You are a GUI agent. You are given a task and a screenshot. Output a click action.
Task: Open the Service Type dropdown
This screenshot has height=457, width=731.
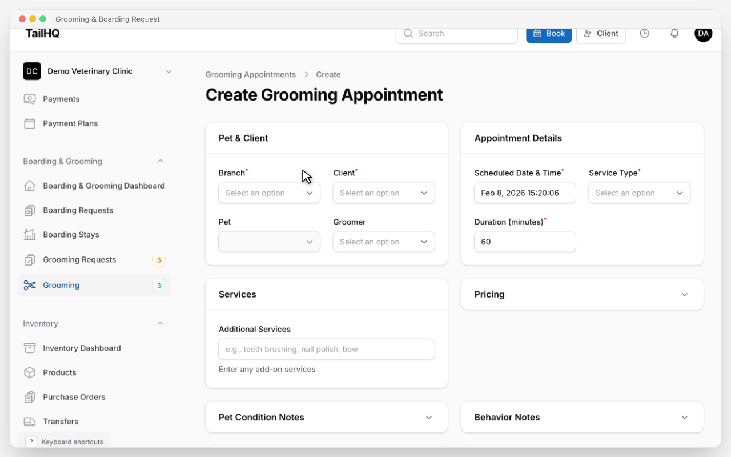click(639, 193)
